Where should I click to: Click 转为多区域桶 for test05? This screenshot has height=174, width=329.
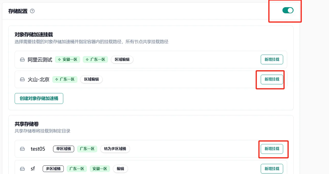pos(115,149)
